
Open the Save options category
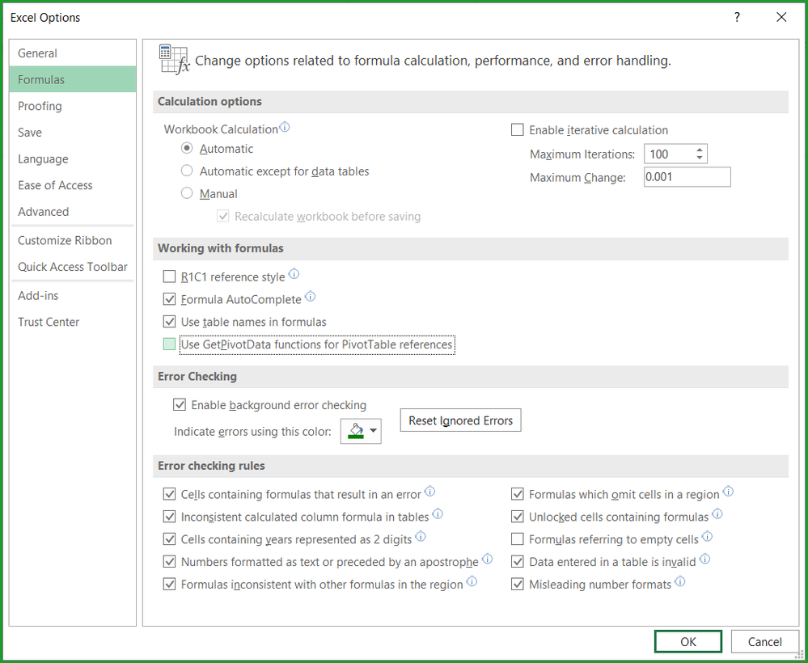73,133
